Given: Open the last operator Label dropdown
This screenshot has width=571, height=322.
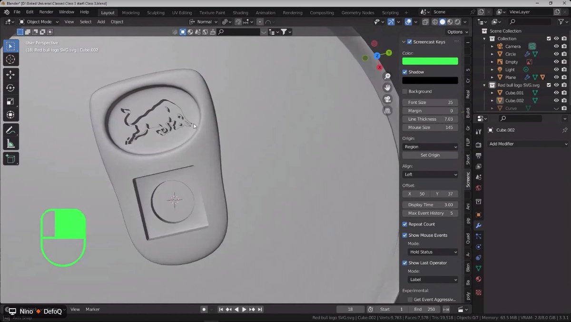Looking at the screenshot, I should coord(433,280).
